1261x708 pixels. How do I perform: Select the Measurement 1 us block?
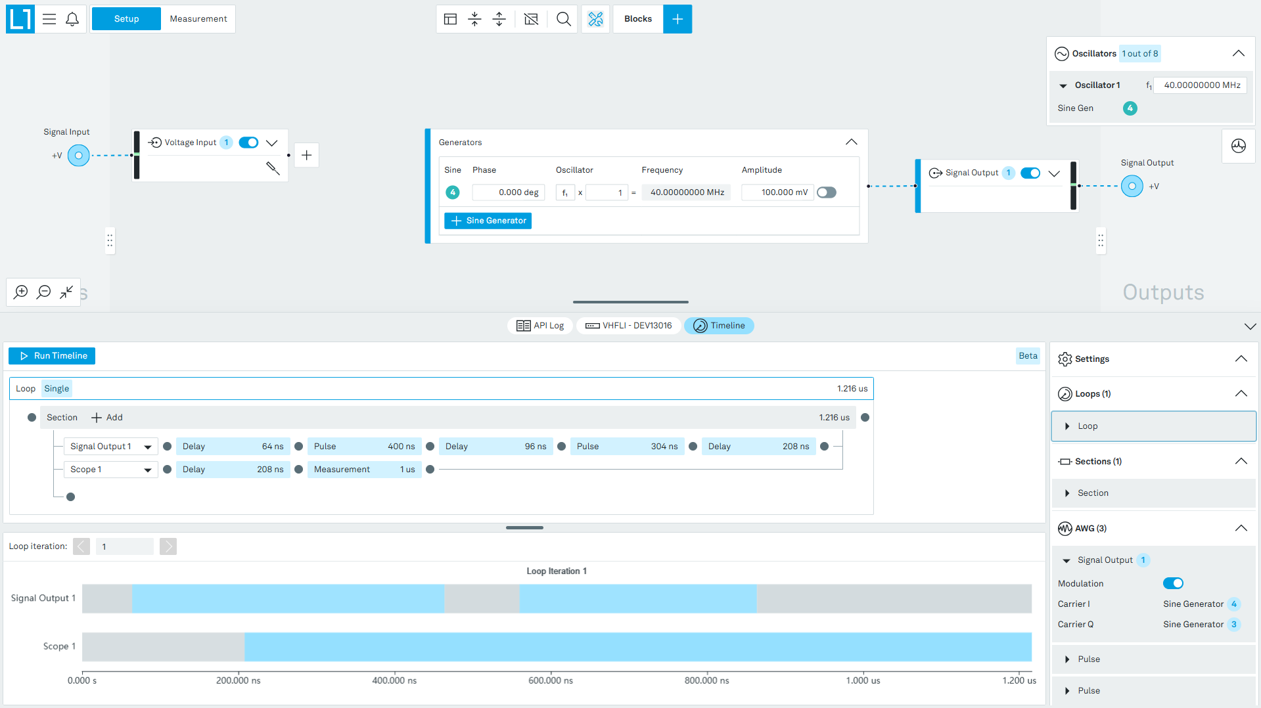[364, 470]
